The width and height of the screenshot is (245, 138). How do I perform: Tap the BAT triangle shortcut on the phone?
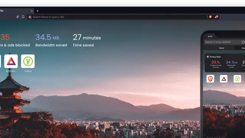224,79
